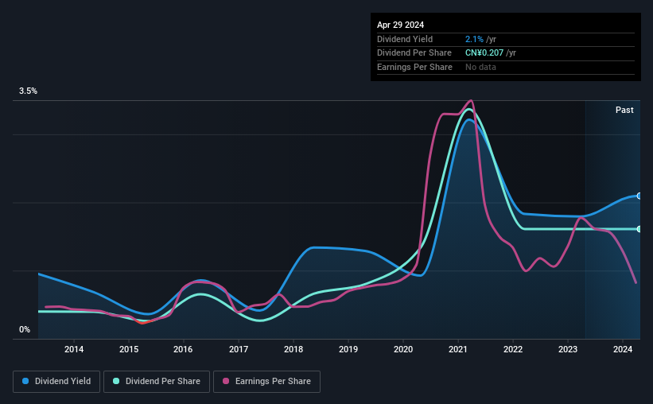Toggle the Dividend Yield legend button
The image size is (653, 404).
56,382
